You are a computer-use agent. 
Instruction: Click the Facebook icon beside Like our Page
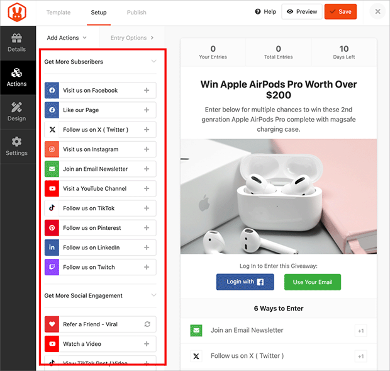(x=52, y=110)
